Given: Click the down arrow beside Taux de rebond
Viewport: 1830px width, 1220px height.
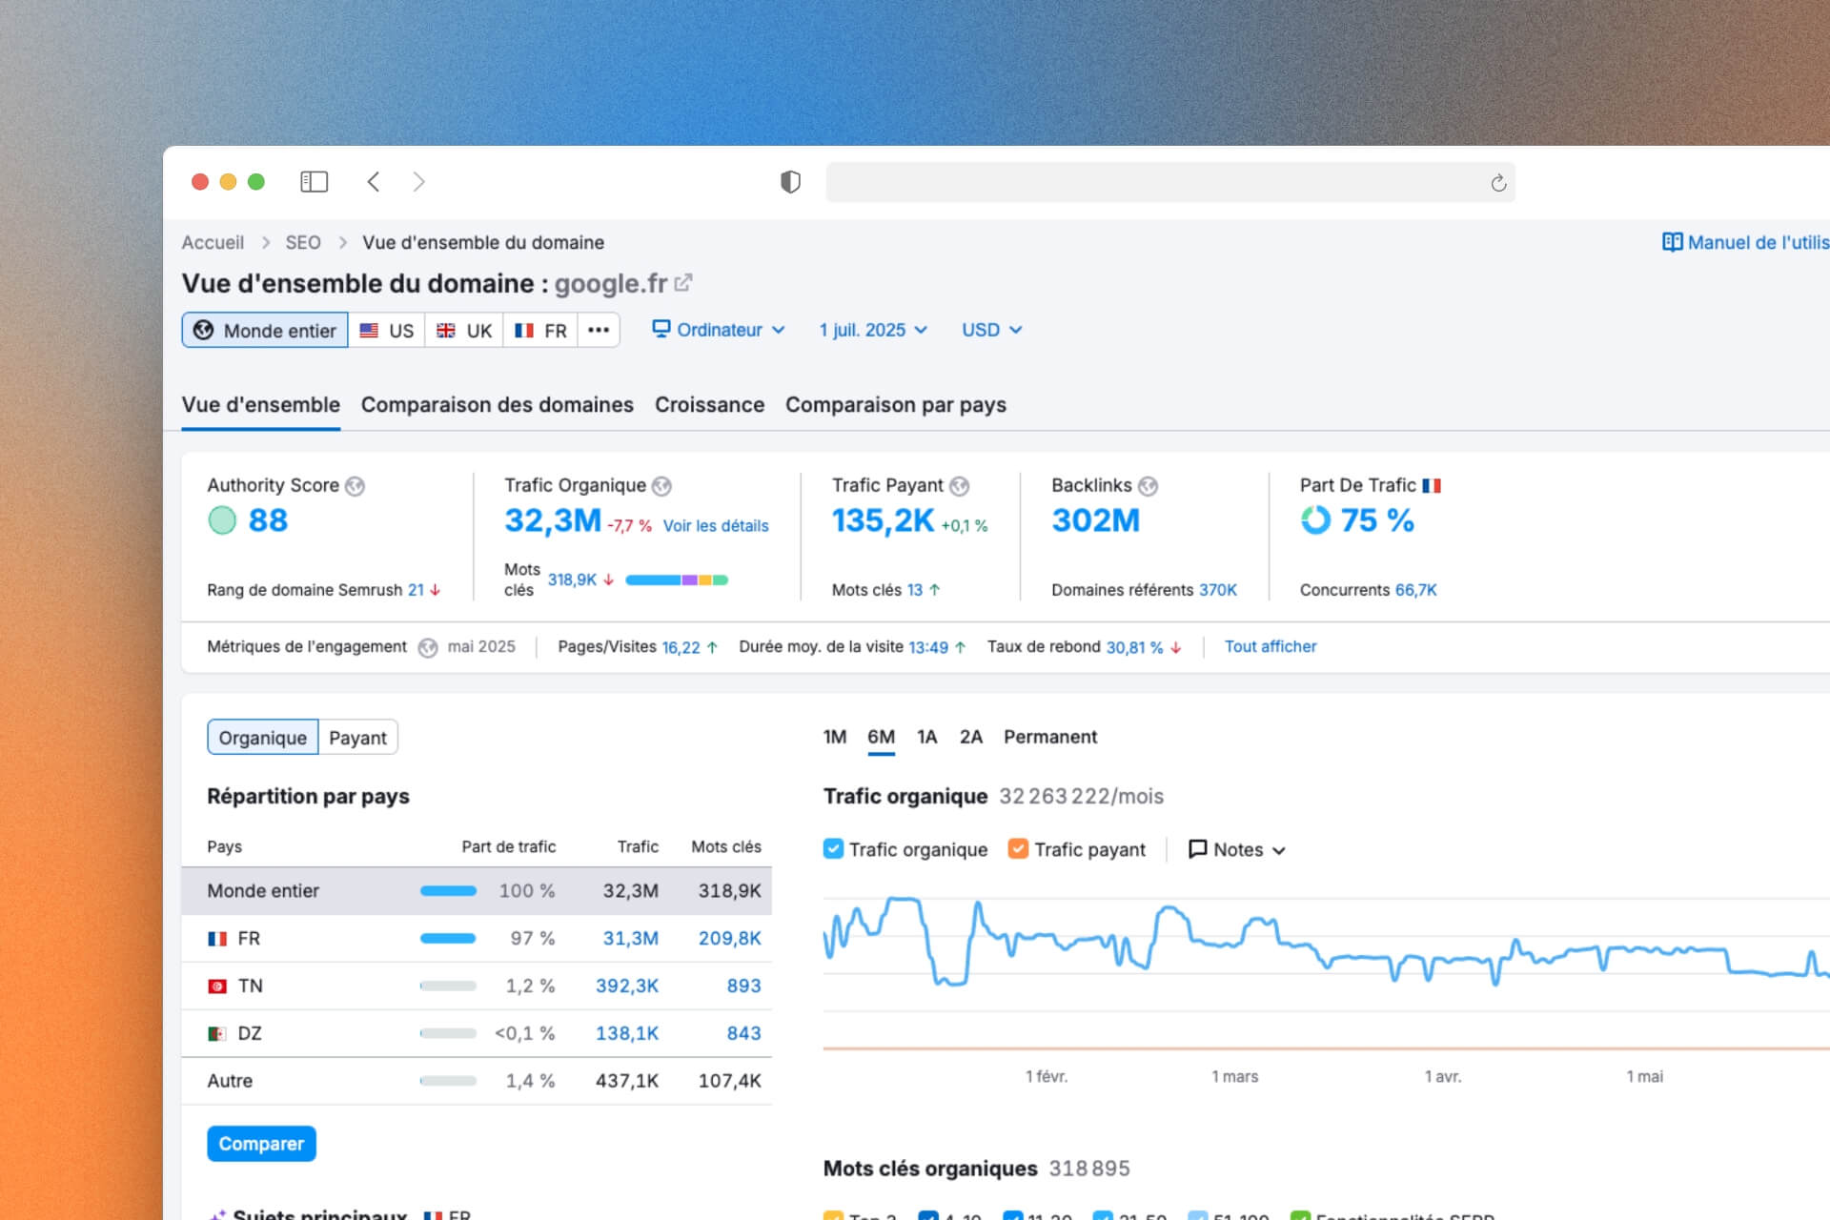Looking at the screenshot, I should (1176, 647).
